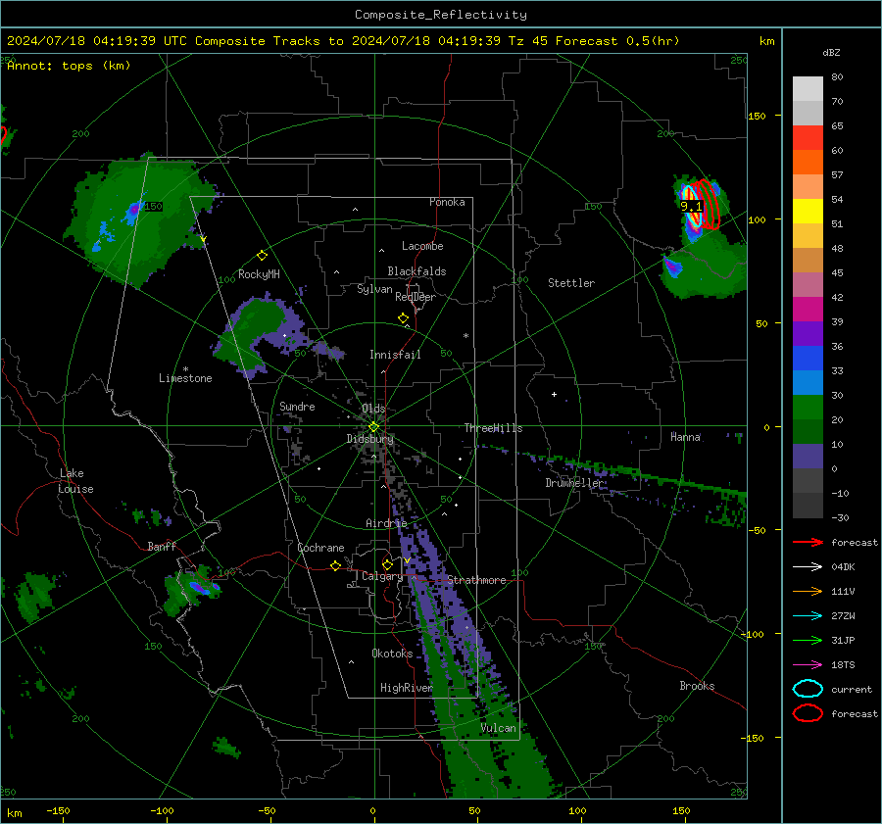The image size is (882, 824).
Task: Click the purple storm core next to the 150 label
Action: 134,210
